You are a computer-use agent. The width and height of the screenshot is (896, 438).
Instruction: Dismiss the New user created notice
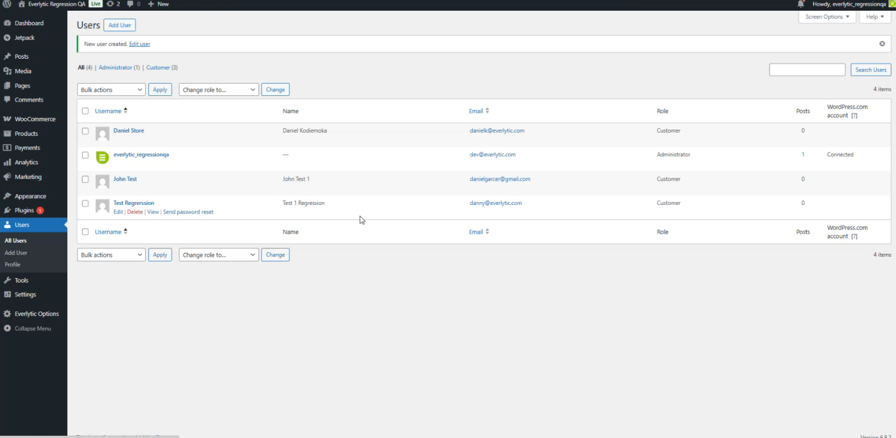[x=882, y=43]
